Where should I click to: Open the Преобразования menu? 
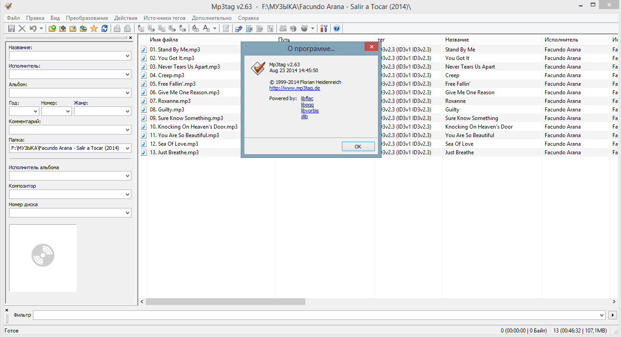(87, 18)
